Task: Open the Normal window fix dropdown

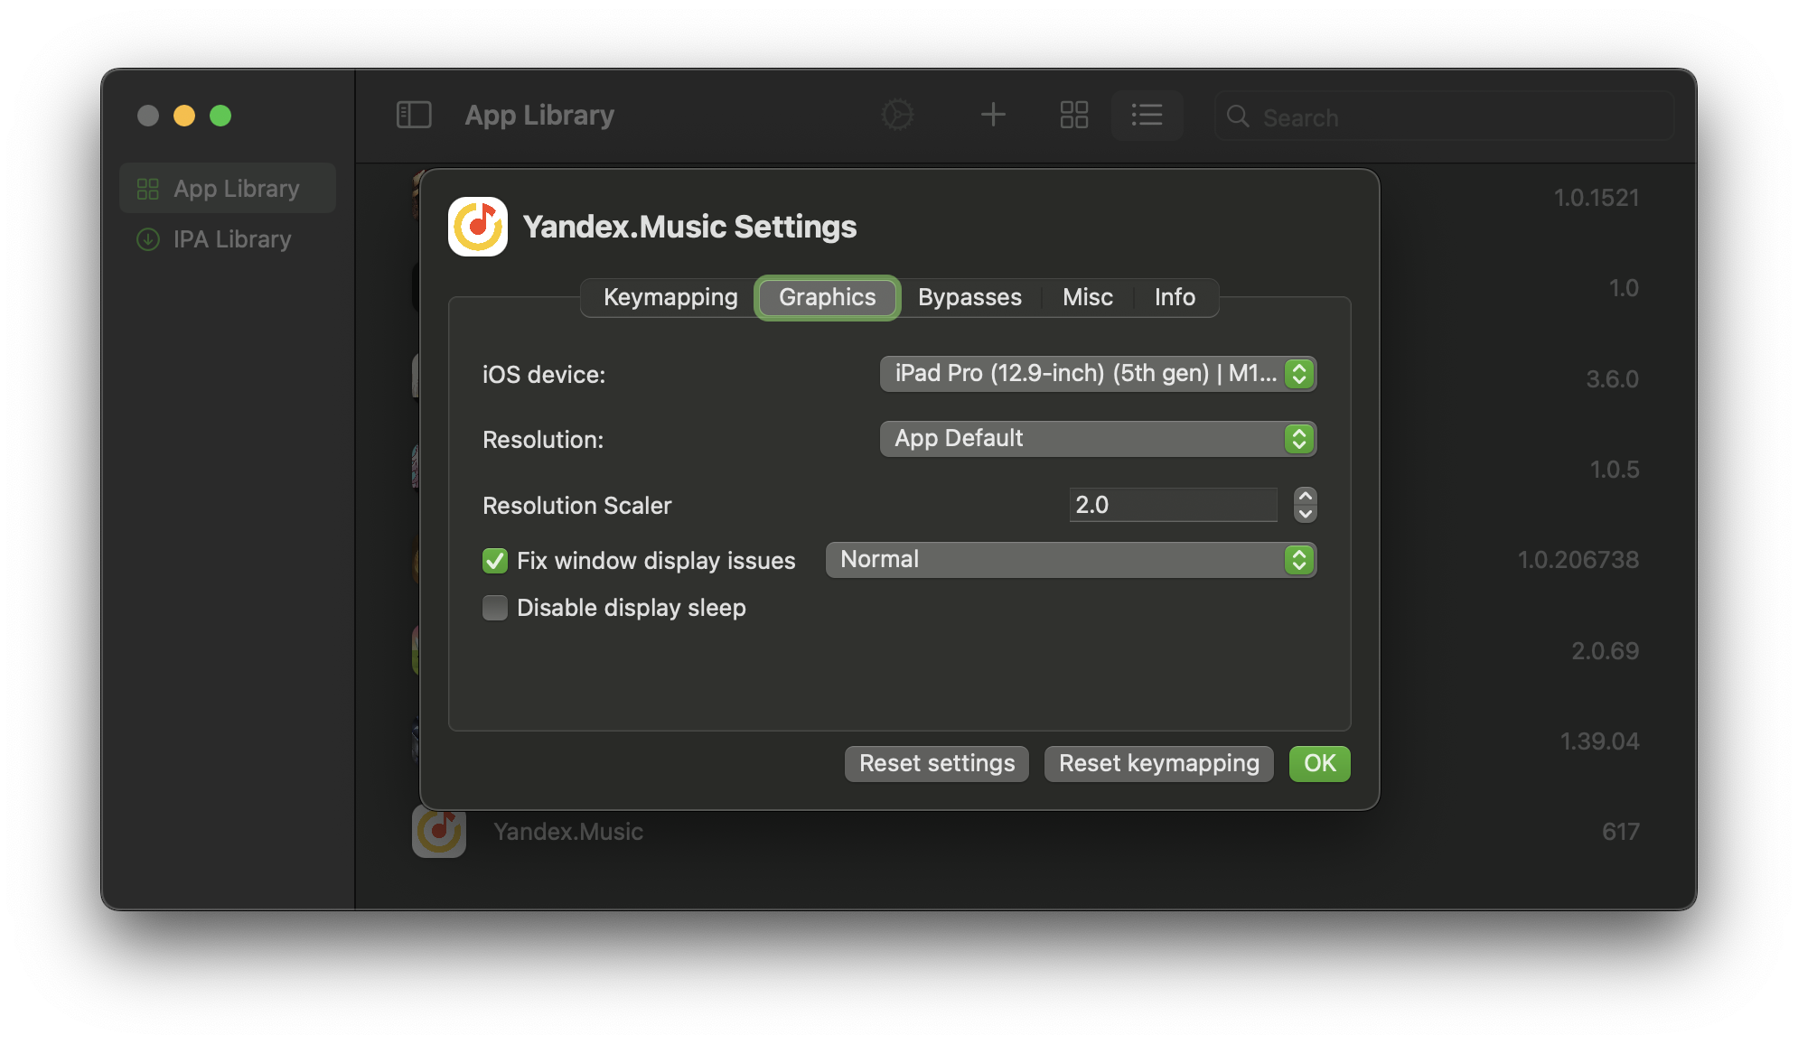Action: click(1070, 560)
